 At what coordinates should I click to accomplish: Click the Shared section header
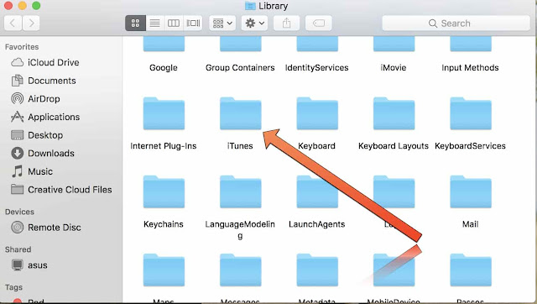18,249
